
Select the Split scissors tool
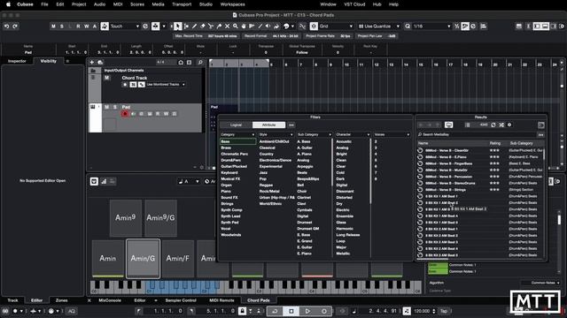[x=211, y=26]
